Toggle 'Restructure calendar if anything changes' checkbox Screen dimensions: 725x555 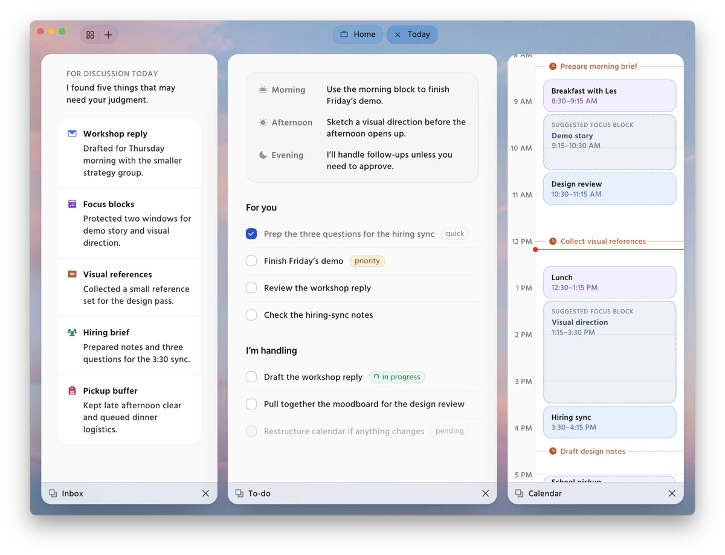[x=251, y=431]
